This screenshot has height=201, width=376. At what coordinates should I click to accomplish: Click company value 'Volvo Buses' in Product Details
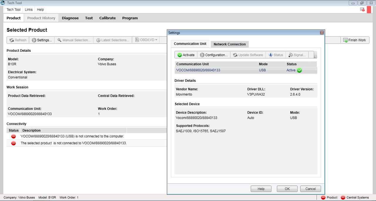(x=107, y=64)
